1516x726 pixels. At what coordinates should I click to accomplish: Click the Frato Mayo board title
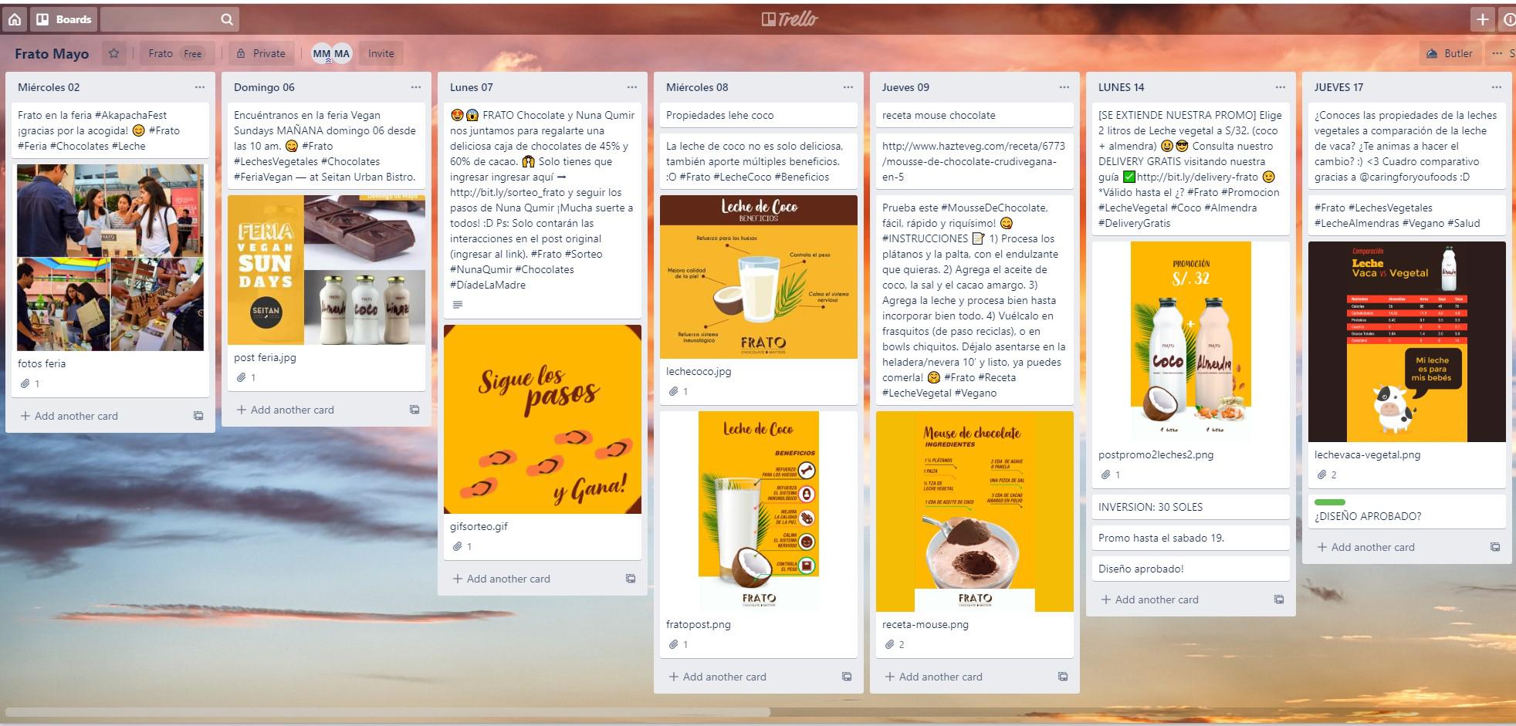pyautogui.click(x=52, y=53)
